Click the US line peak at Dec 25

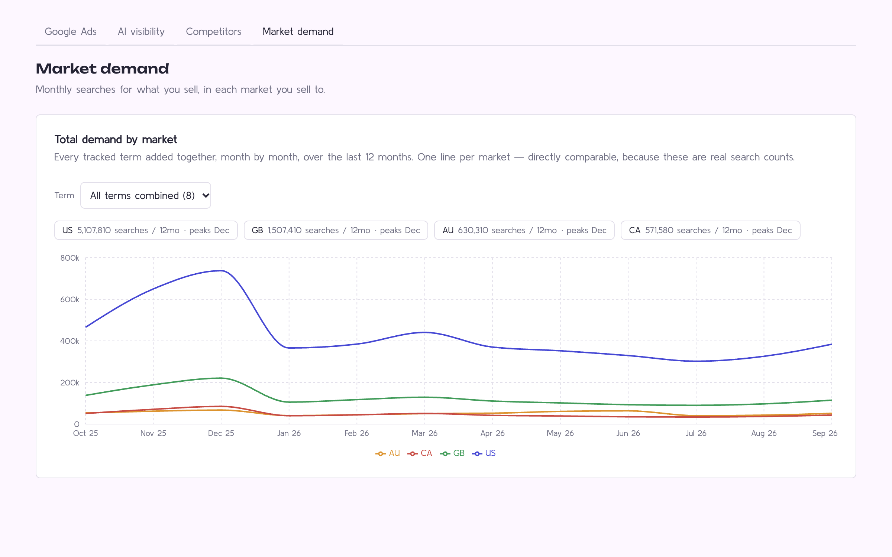[x=221, y=271]
